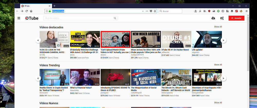This screenshot has height=108, width=257.
Task: Open DTube in HD video thumbnail
Action: [x=116, y=39]
